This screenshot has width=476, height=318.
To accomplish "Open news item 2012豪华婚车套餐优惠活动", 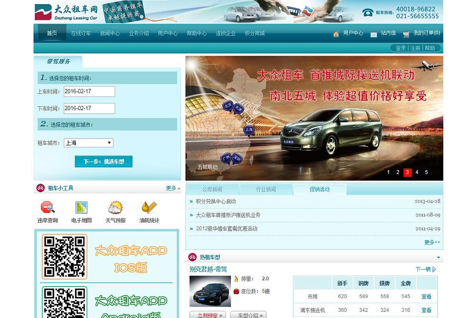I will [x=227, y=229].
